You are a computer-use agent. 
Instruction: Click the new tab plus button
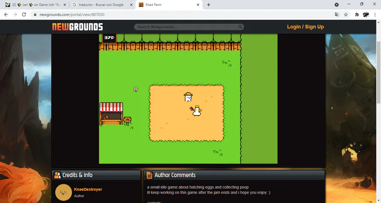208,5
